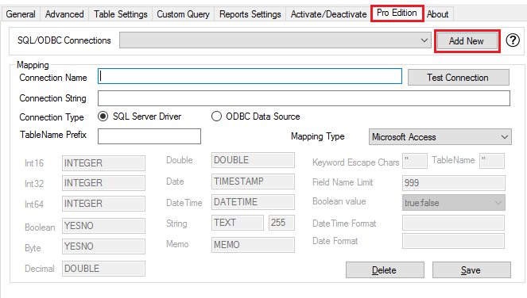Click the Int16 INTEGER mapping field
The image size is (527, 298).
[x=103, y=163]
